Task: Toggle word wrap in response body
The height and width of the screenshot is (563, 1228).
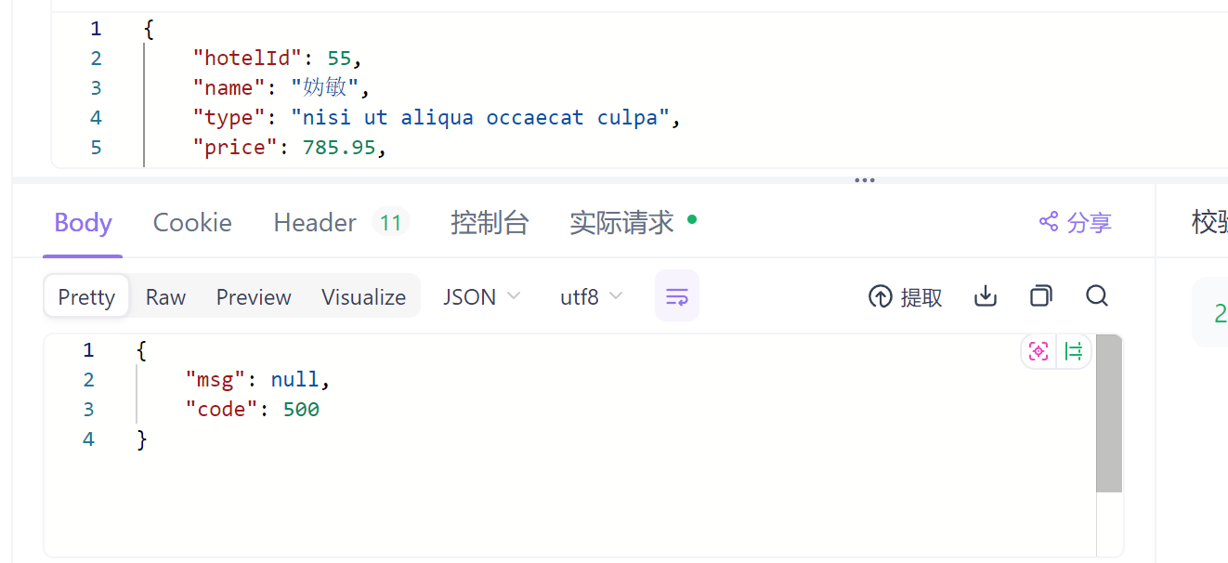Action: (x=677, y=296)
